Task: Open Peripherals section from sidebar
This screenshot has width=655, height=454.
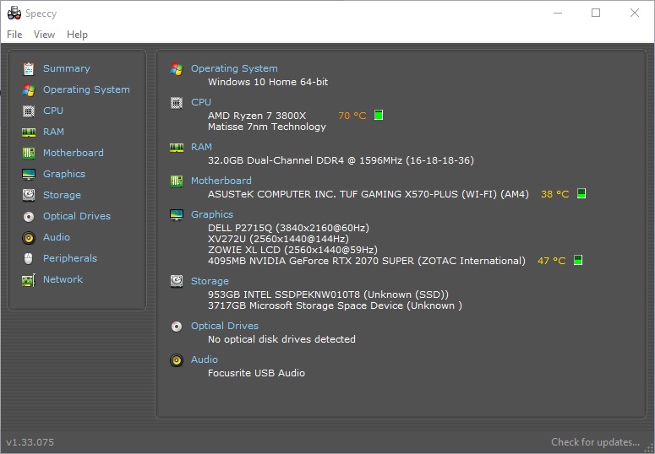Action: [70, 258]
